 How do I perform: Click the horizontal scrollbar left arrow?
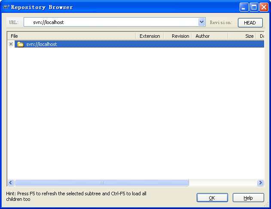tap(11, 182)
